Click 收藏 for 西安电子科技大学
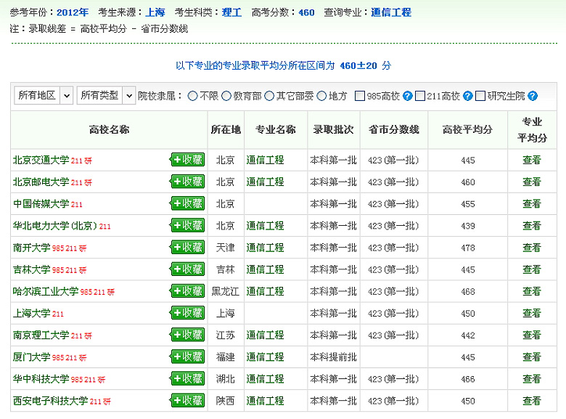 [187, 401]
